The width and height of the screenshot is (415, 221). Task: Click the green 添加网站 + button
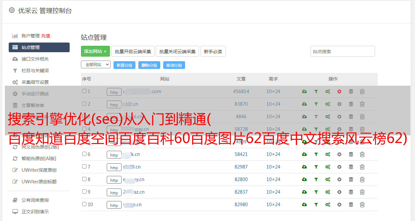pos(95,51)
